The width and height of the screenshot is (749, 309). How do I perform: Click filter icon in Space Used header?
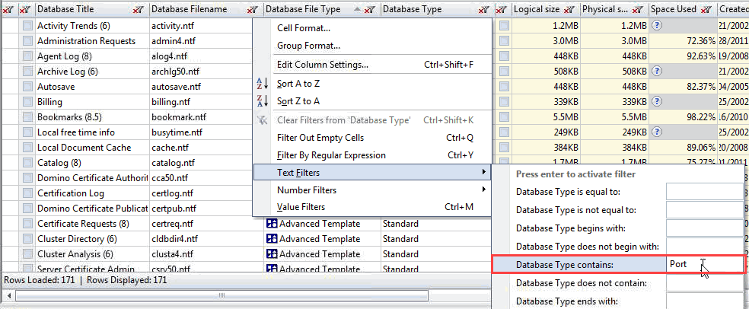[706, 9]
